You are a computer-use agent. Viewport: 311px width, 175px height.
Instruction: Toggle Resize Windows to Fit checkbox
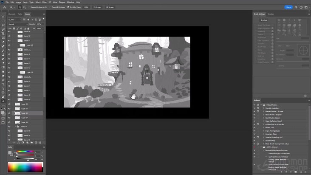pyautogui.click(x=30, y=7)
